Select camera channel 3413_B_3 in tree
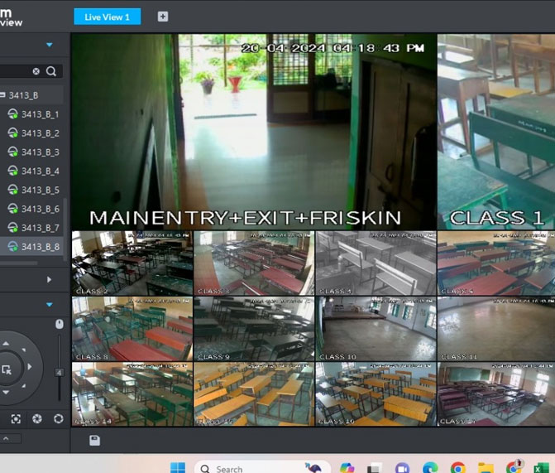This screenshot has height=473, width=555. [40, 152]
